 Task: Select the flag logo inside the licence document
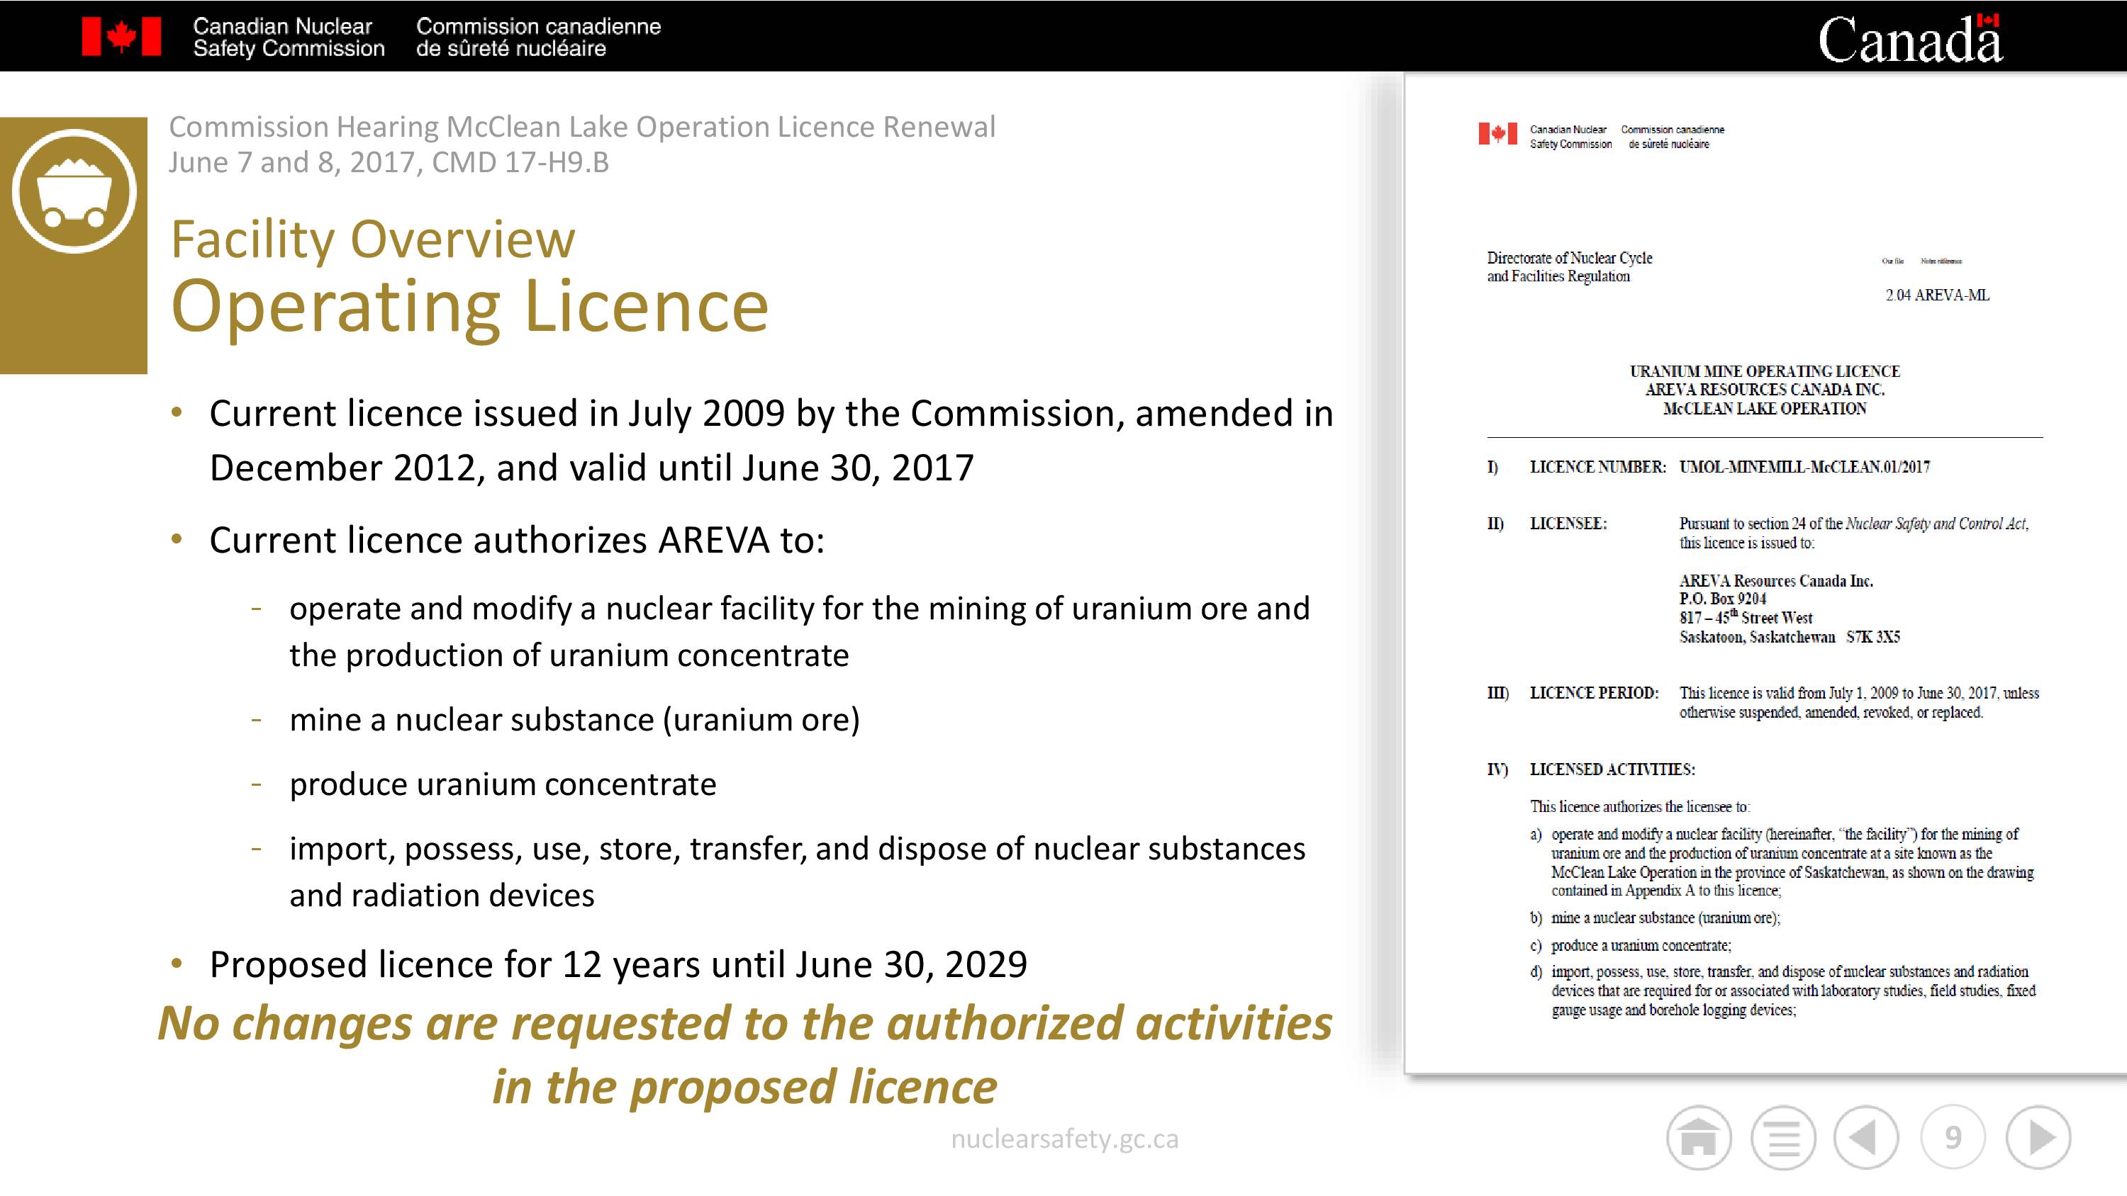click(1498, 134)
